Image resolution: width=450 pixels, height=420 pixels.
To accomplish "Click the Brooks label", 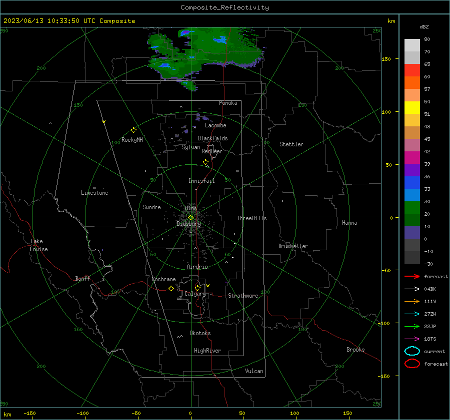I will (x=355, y=350).
